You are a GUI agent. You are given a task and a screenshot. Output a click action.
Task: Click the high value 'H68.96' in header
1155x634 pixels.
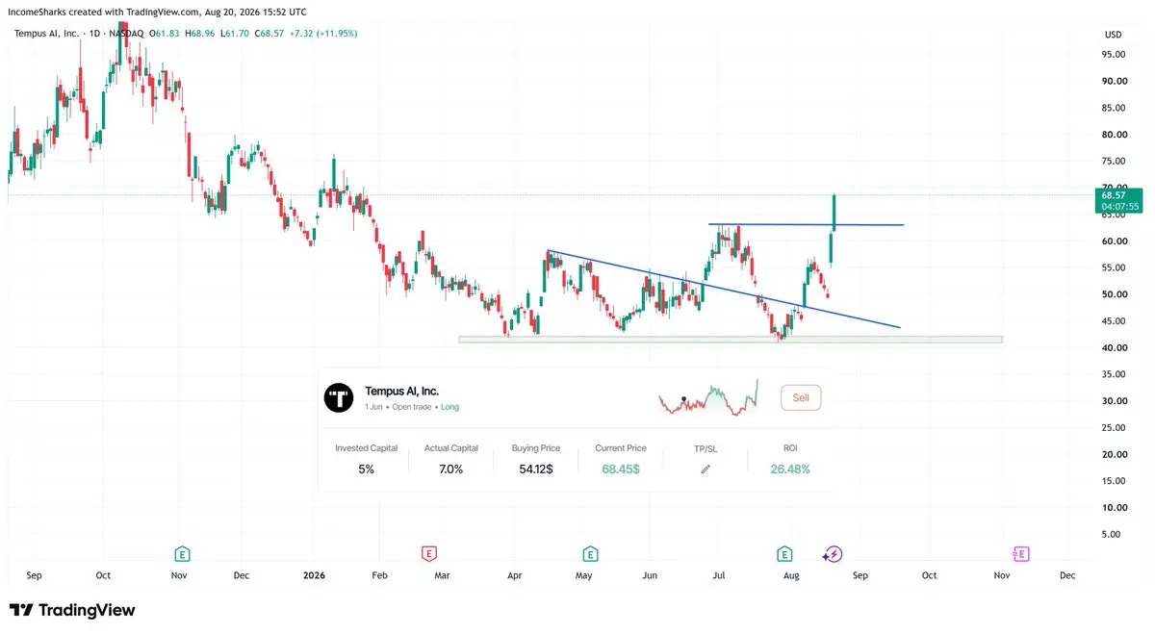tap(202, 34)
